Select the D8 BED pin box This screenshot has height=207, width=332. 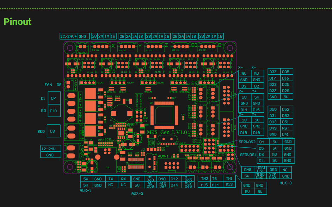(x=53, y=131)
